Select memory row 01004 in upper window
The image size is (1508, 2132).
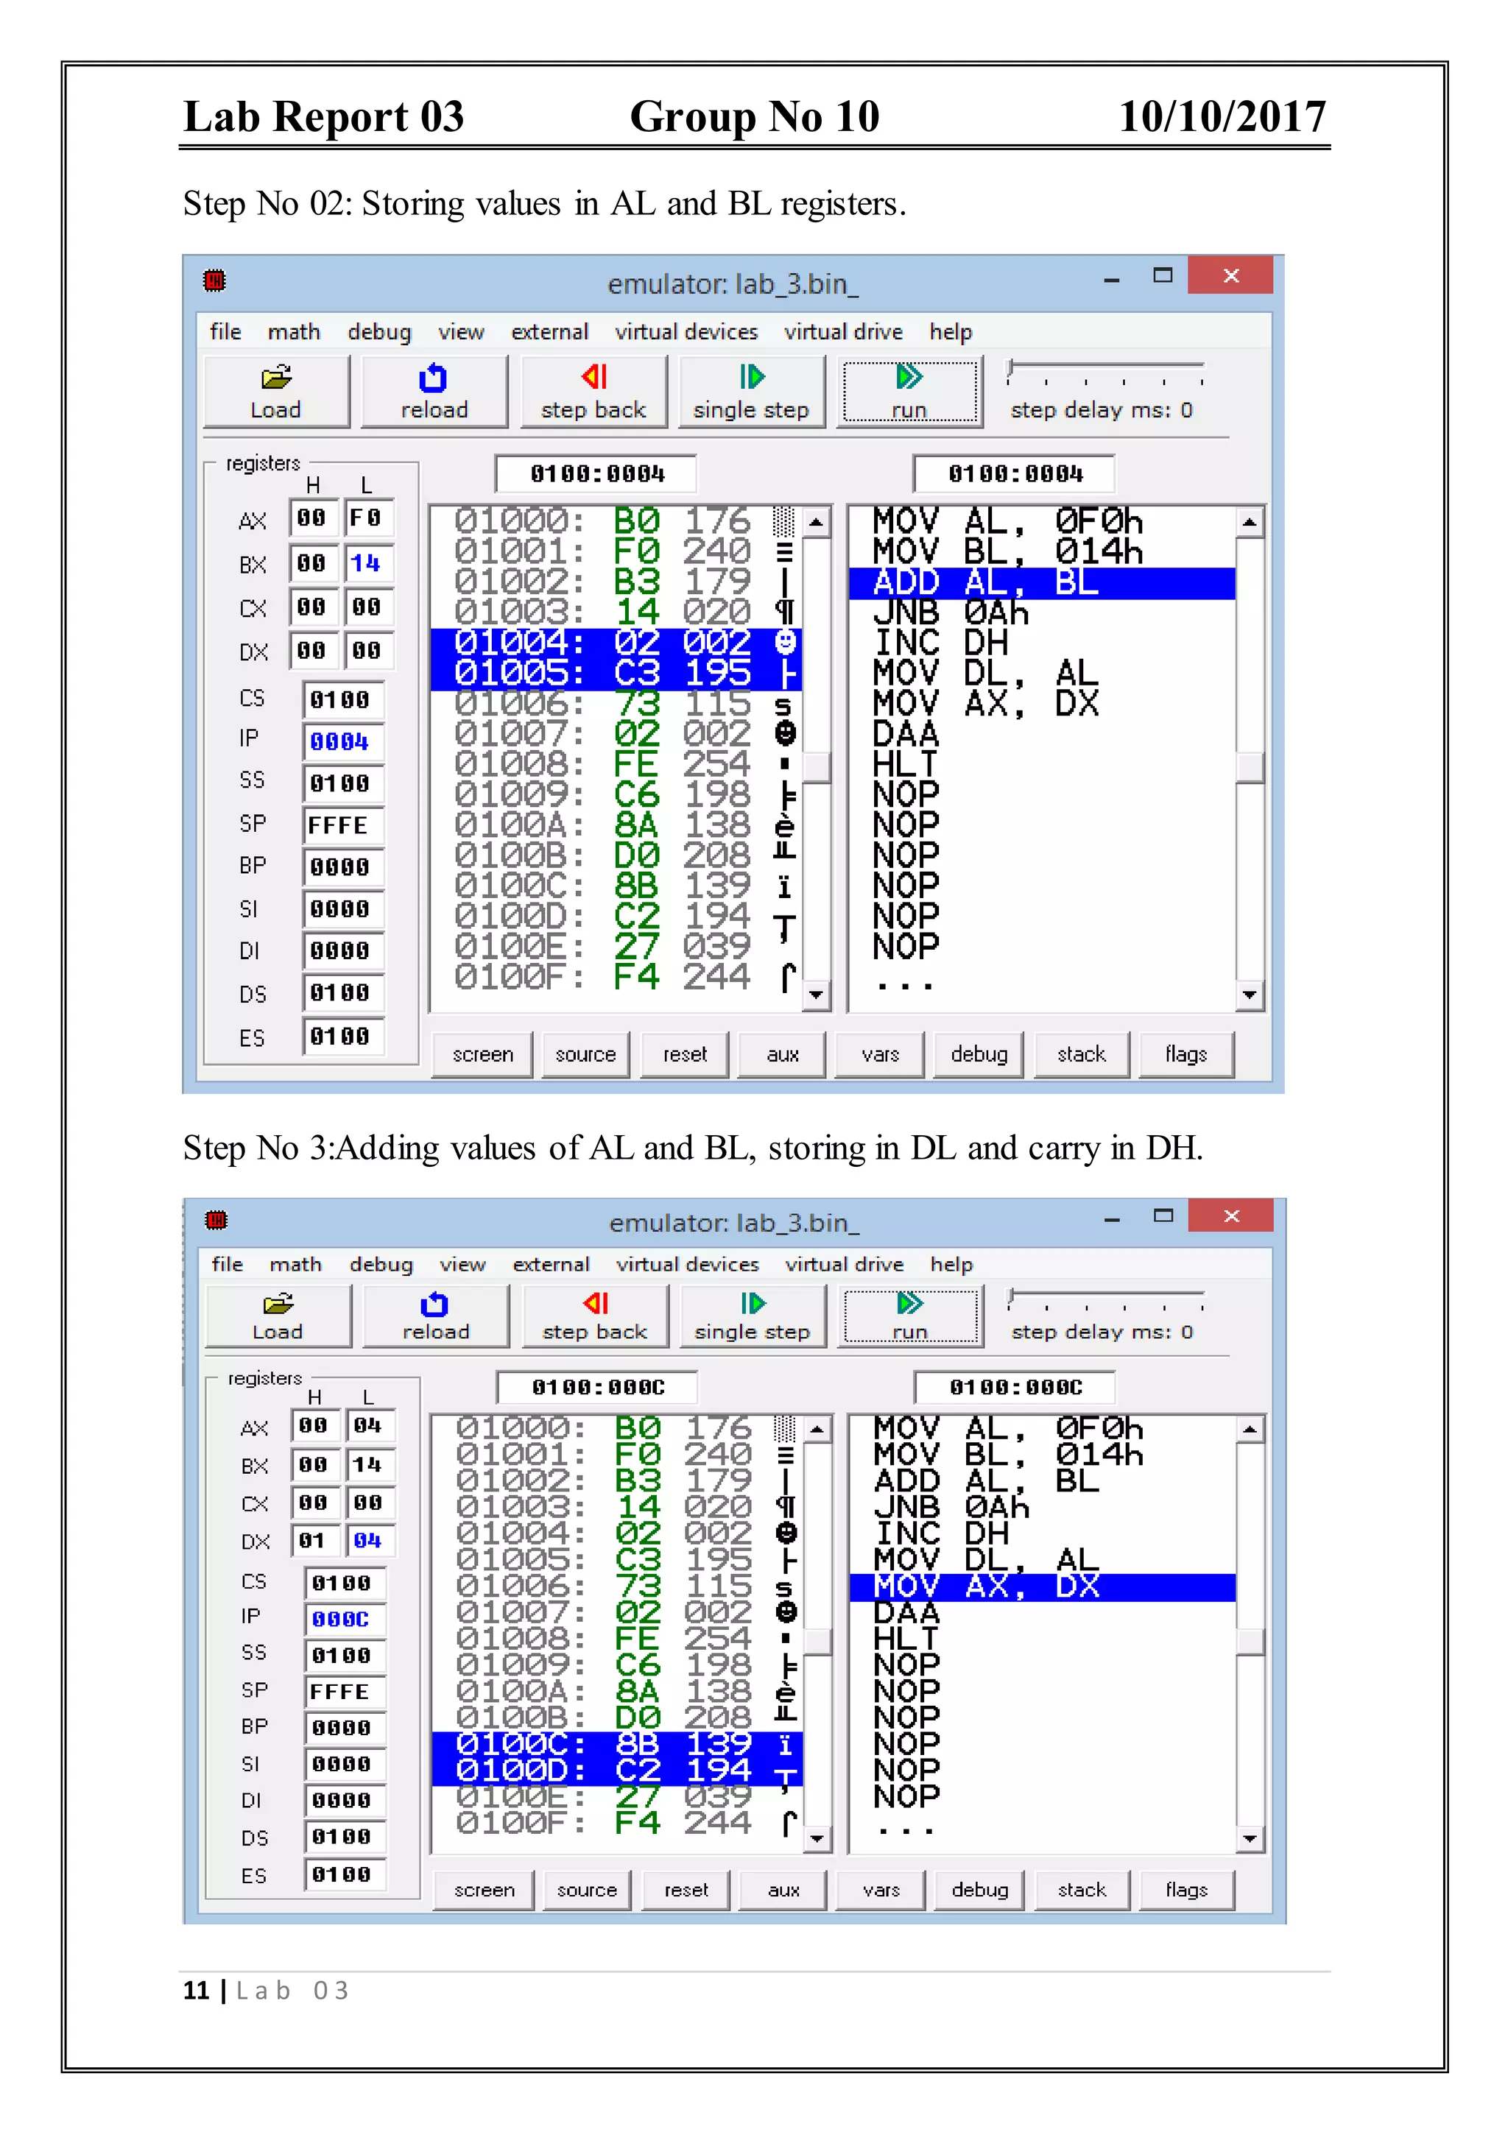(x=616, y=643)
